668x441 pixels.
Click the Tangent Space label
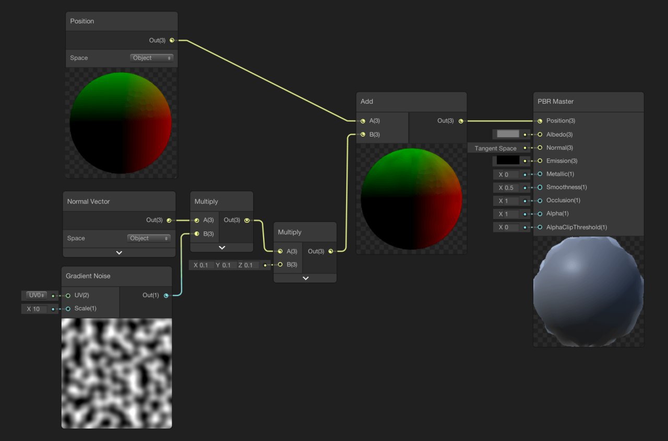(x=495, y=148)
